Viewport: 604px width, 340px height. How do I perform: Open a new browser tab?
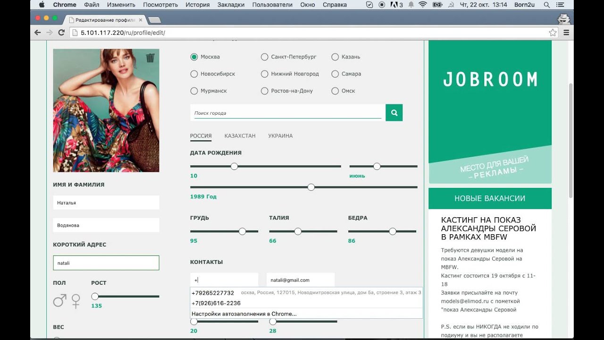pyautogui.click(x=154, y=20)
